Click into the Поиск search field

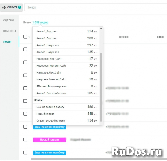(x=94, y=8)
